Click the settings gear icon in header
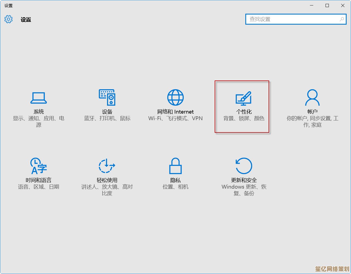Screen dimensions: 351x274 [8, 19]
